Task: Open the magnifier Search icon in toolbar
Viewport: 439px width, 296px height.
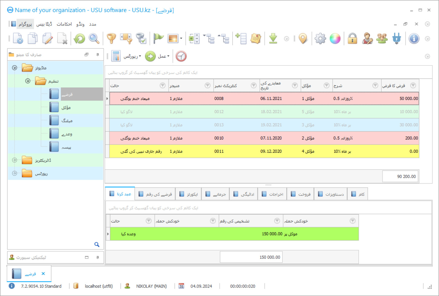Action: tap(94, 39)
